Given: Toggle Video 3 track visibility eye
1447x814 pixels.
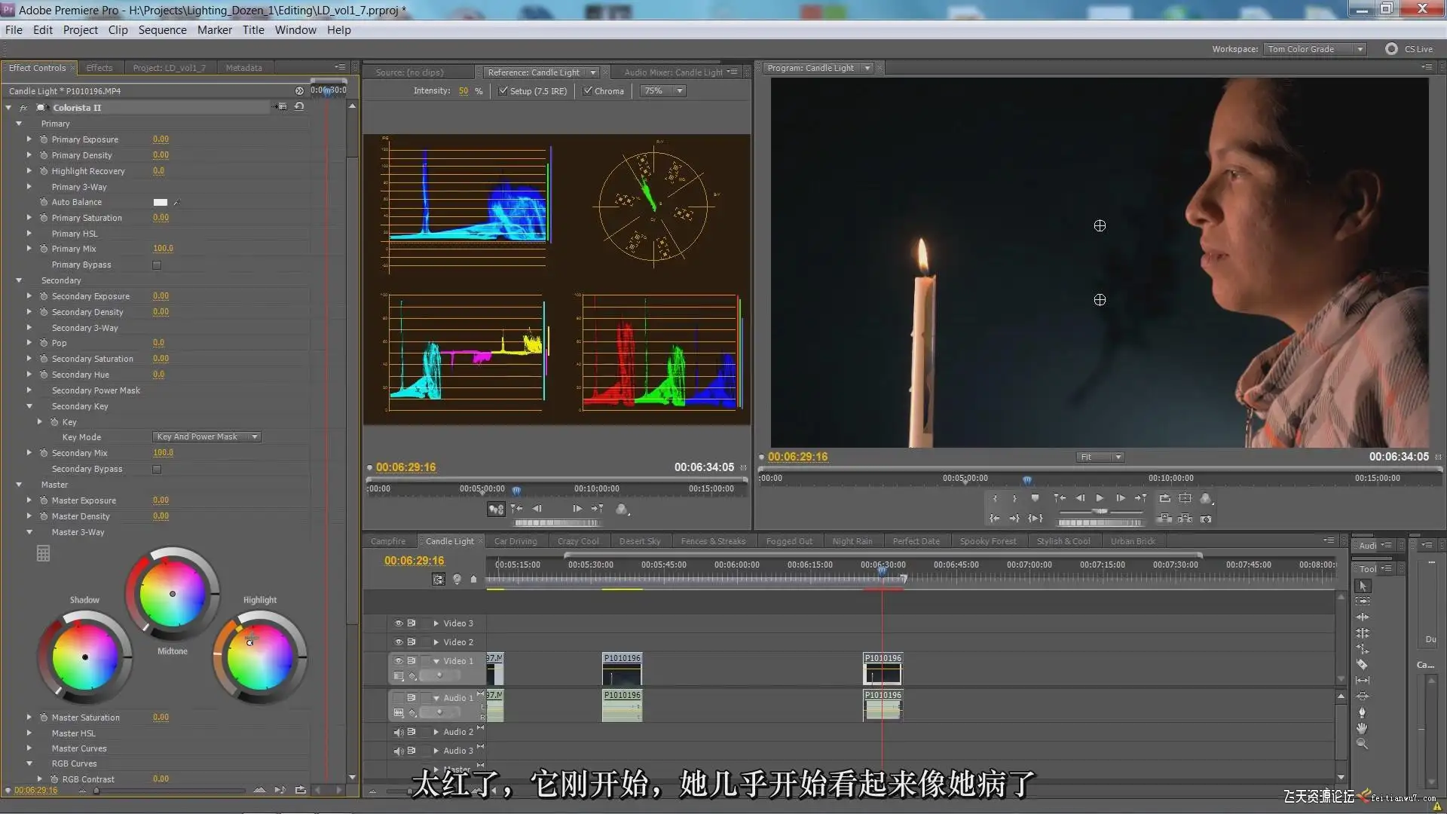Looking at the screenshot, I should (x=399, y=623).
